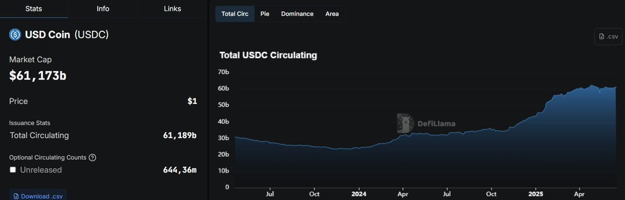Open the Info tab

(103, 9)
